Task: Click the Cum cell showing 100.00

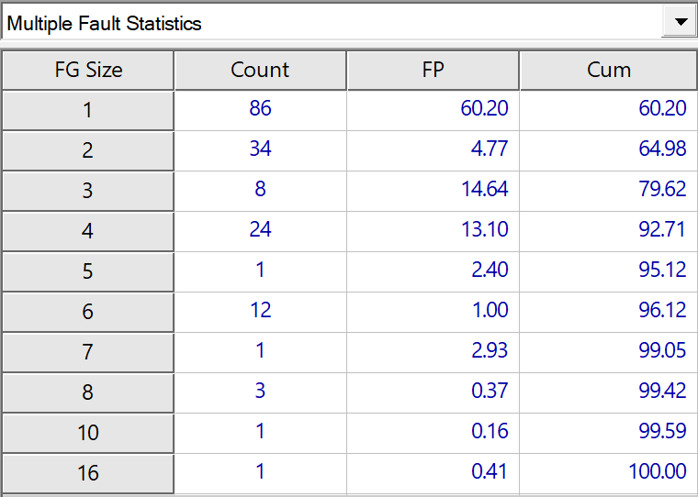Action: [x=608, y=472]
